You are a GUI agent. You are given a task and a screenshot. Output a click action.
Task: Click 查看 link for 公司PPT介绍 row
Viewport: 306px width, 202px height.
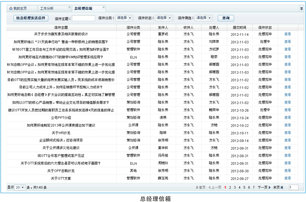[288, 118]
